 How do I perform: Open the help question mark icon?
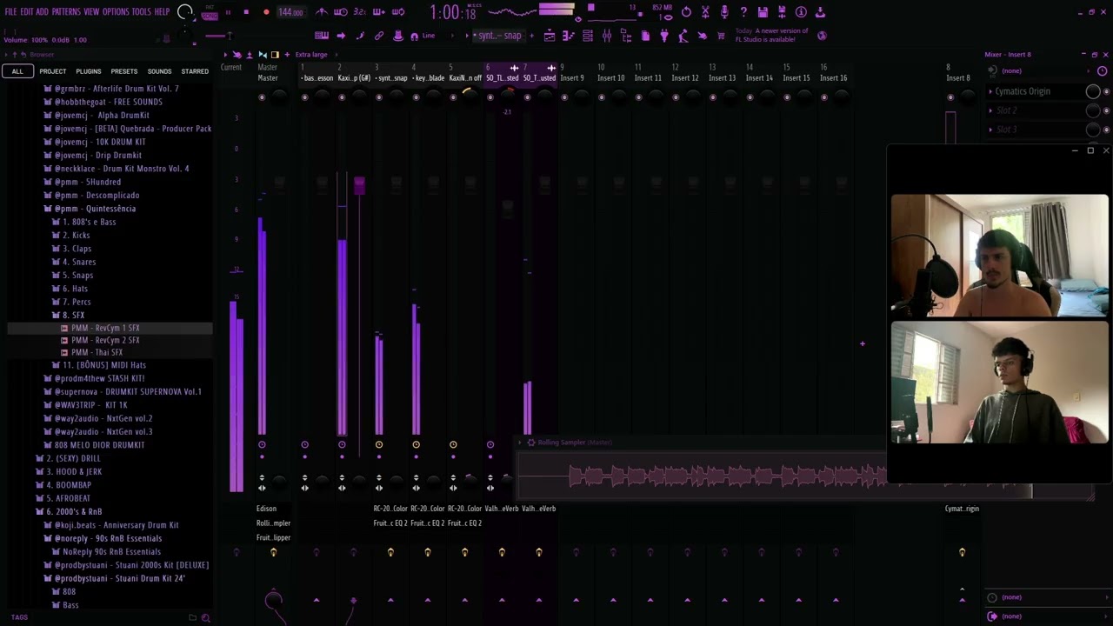(743, 12)
